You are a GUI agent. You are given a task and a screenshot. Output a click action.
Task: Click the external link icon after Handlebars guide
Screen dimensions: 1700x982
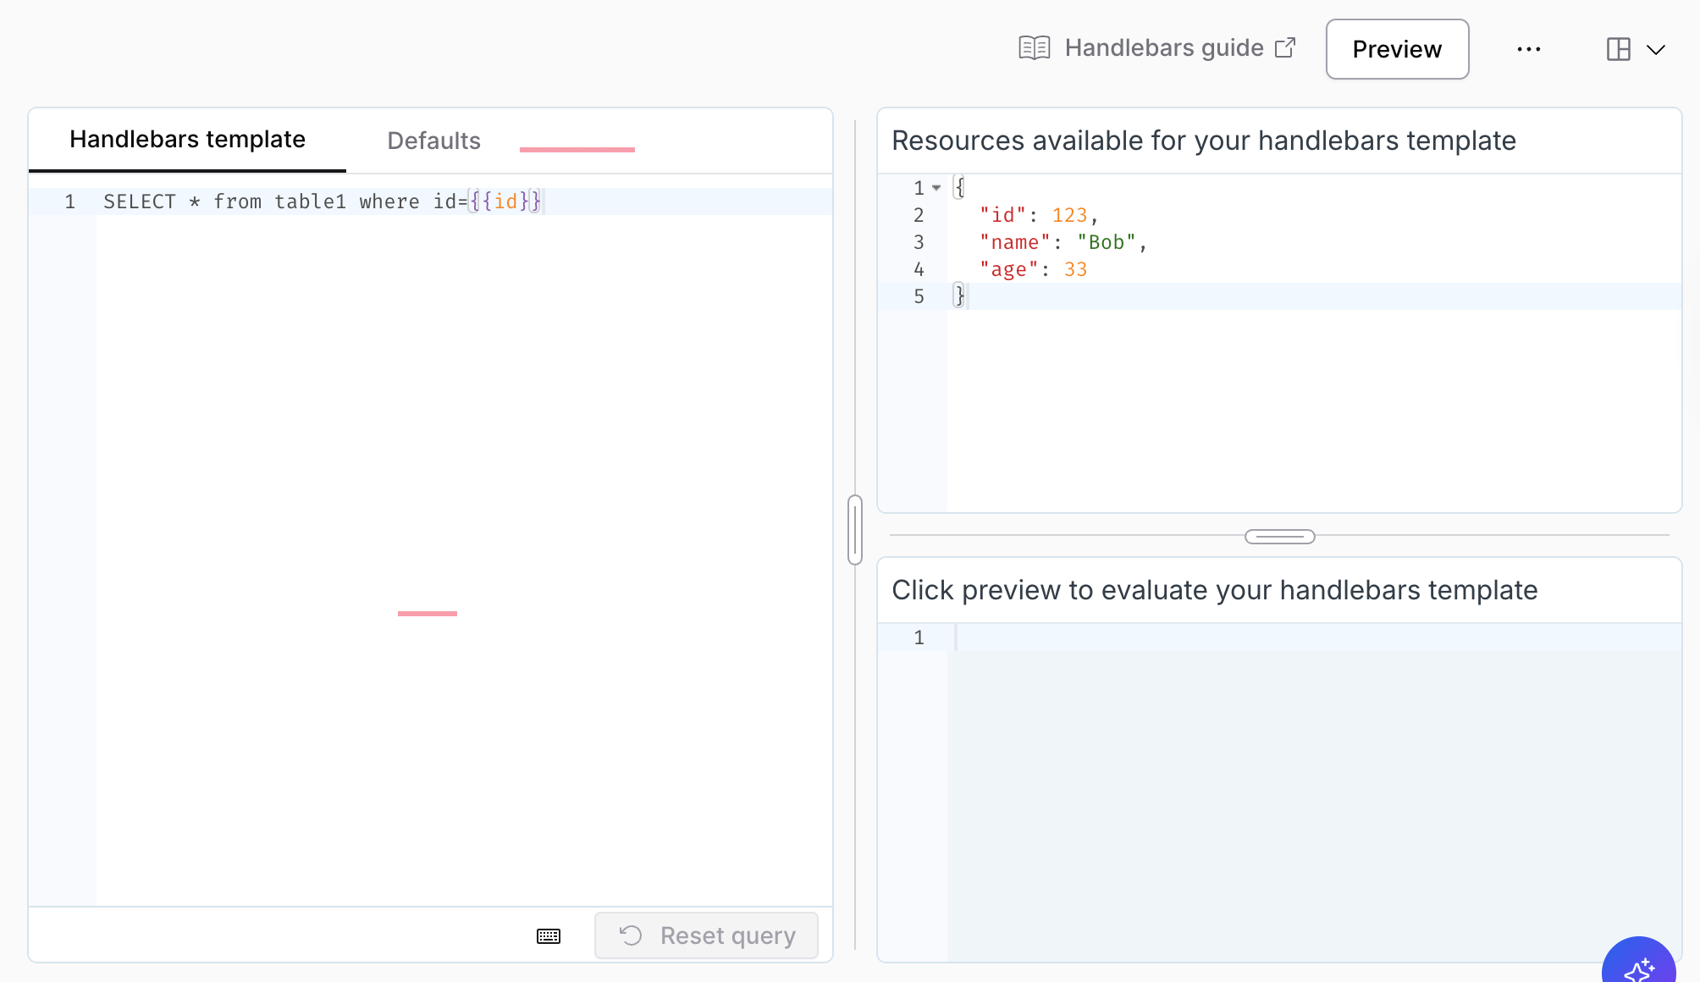tap(1285, 48)
